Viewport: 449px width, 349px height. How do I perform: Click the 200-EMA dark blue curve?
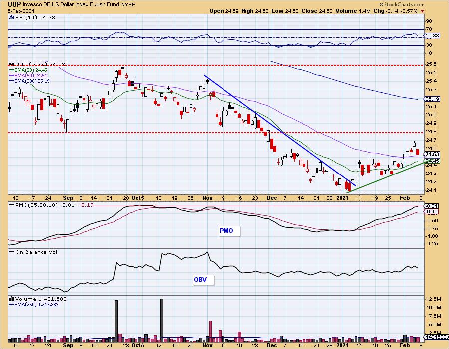click(344, 82)
